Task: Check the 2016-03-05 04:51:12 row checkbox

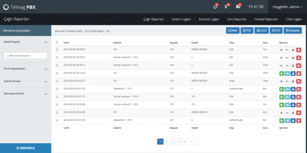Action: [57, 97]
